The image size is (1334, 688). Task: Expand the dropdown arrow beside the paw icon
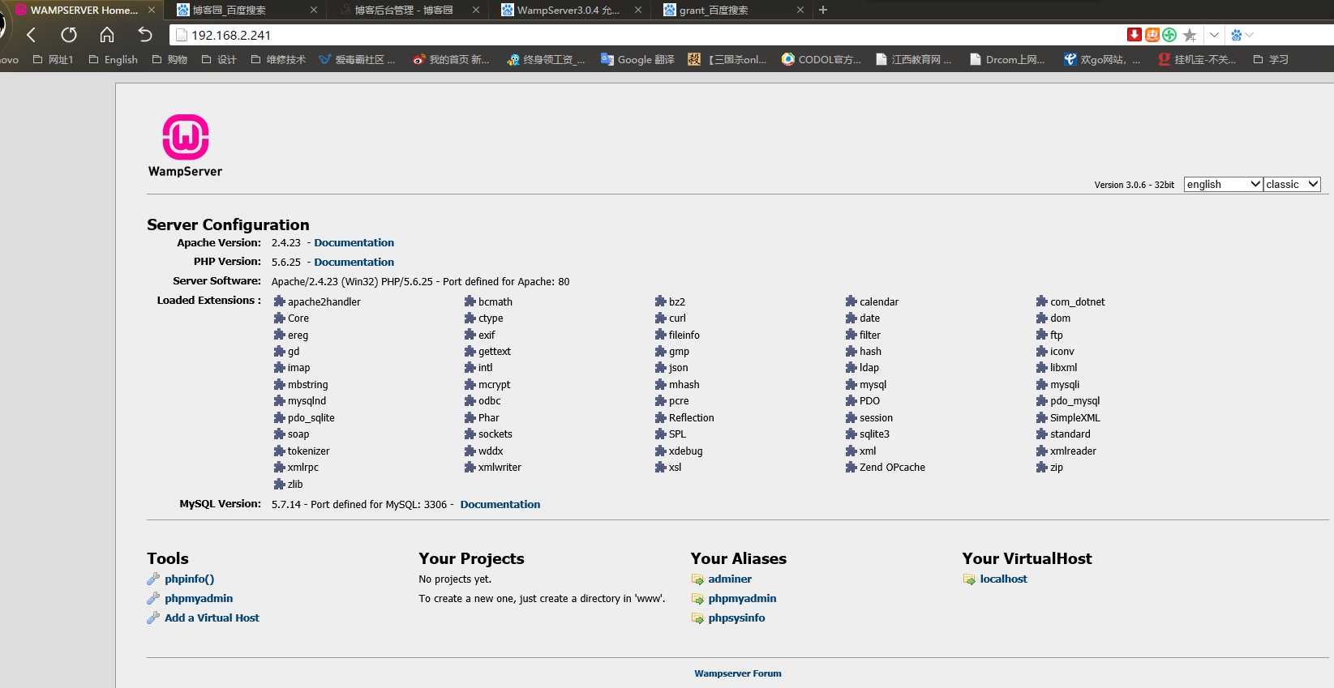1250,35
